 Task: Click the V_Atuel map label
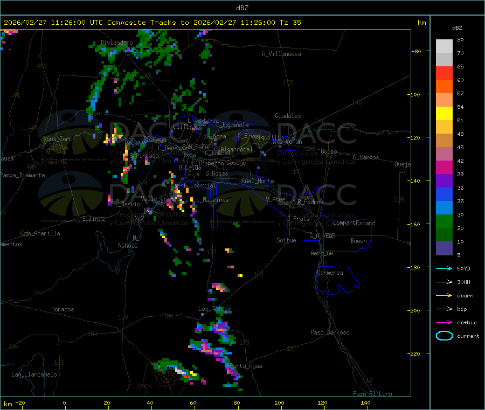coord(277,199)
